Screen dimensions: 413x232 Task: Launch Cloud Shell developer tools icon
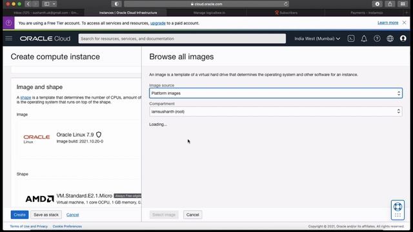pyautogui.click(x=351, y=39)
